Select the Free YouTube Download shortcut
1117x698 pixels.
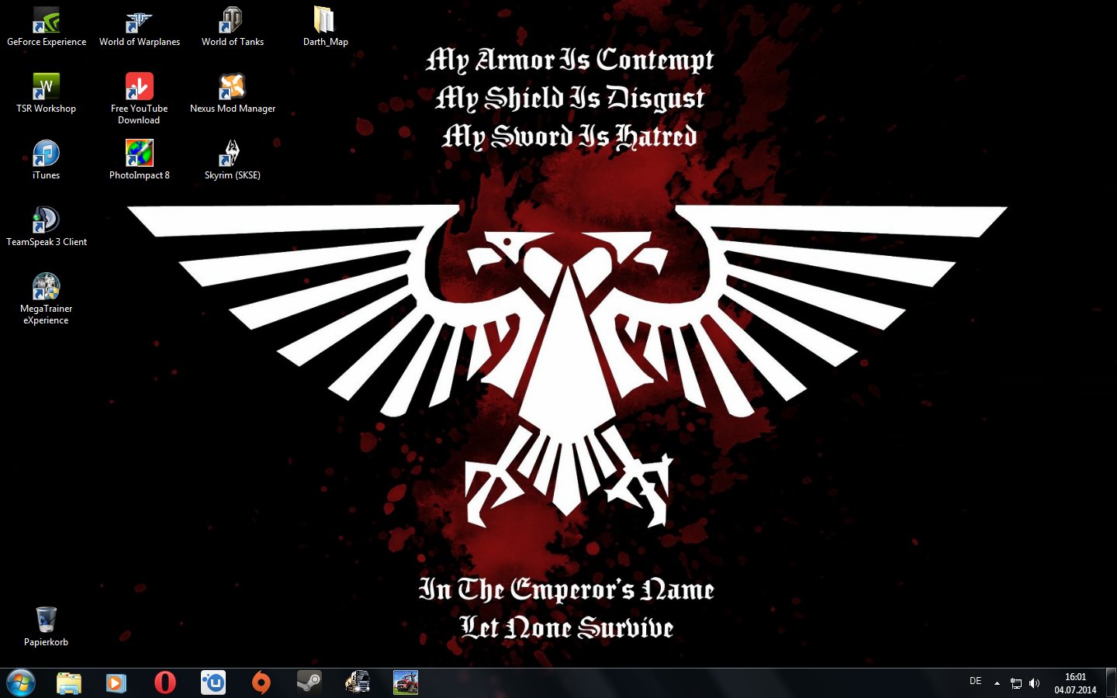139,87
